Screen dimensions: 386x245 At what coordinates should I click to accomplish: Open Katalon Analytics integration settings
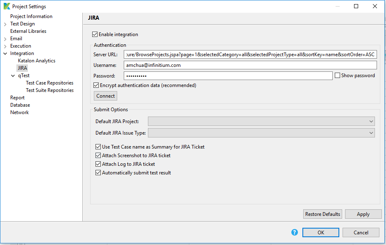pyautogui.click(x=37, y=61)
